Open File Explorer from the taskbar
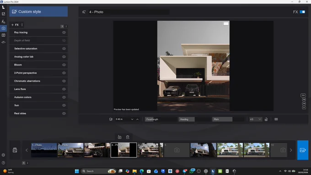The height and width of the screenshot is (175, 311). (134, 171)
